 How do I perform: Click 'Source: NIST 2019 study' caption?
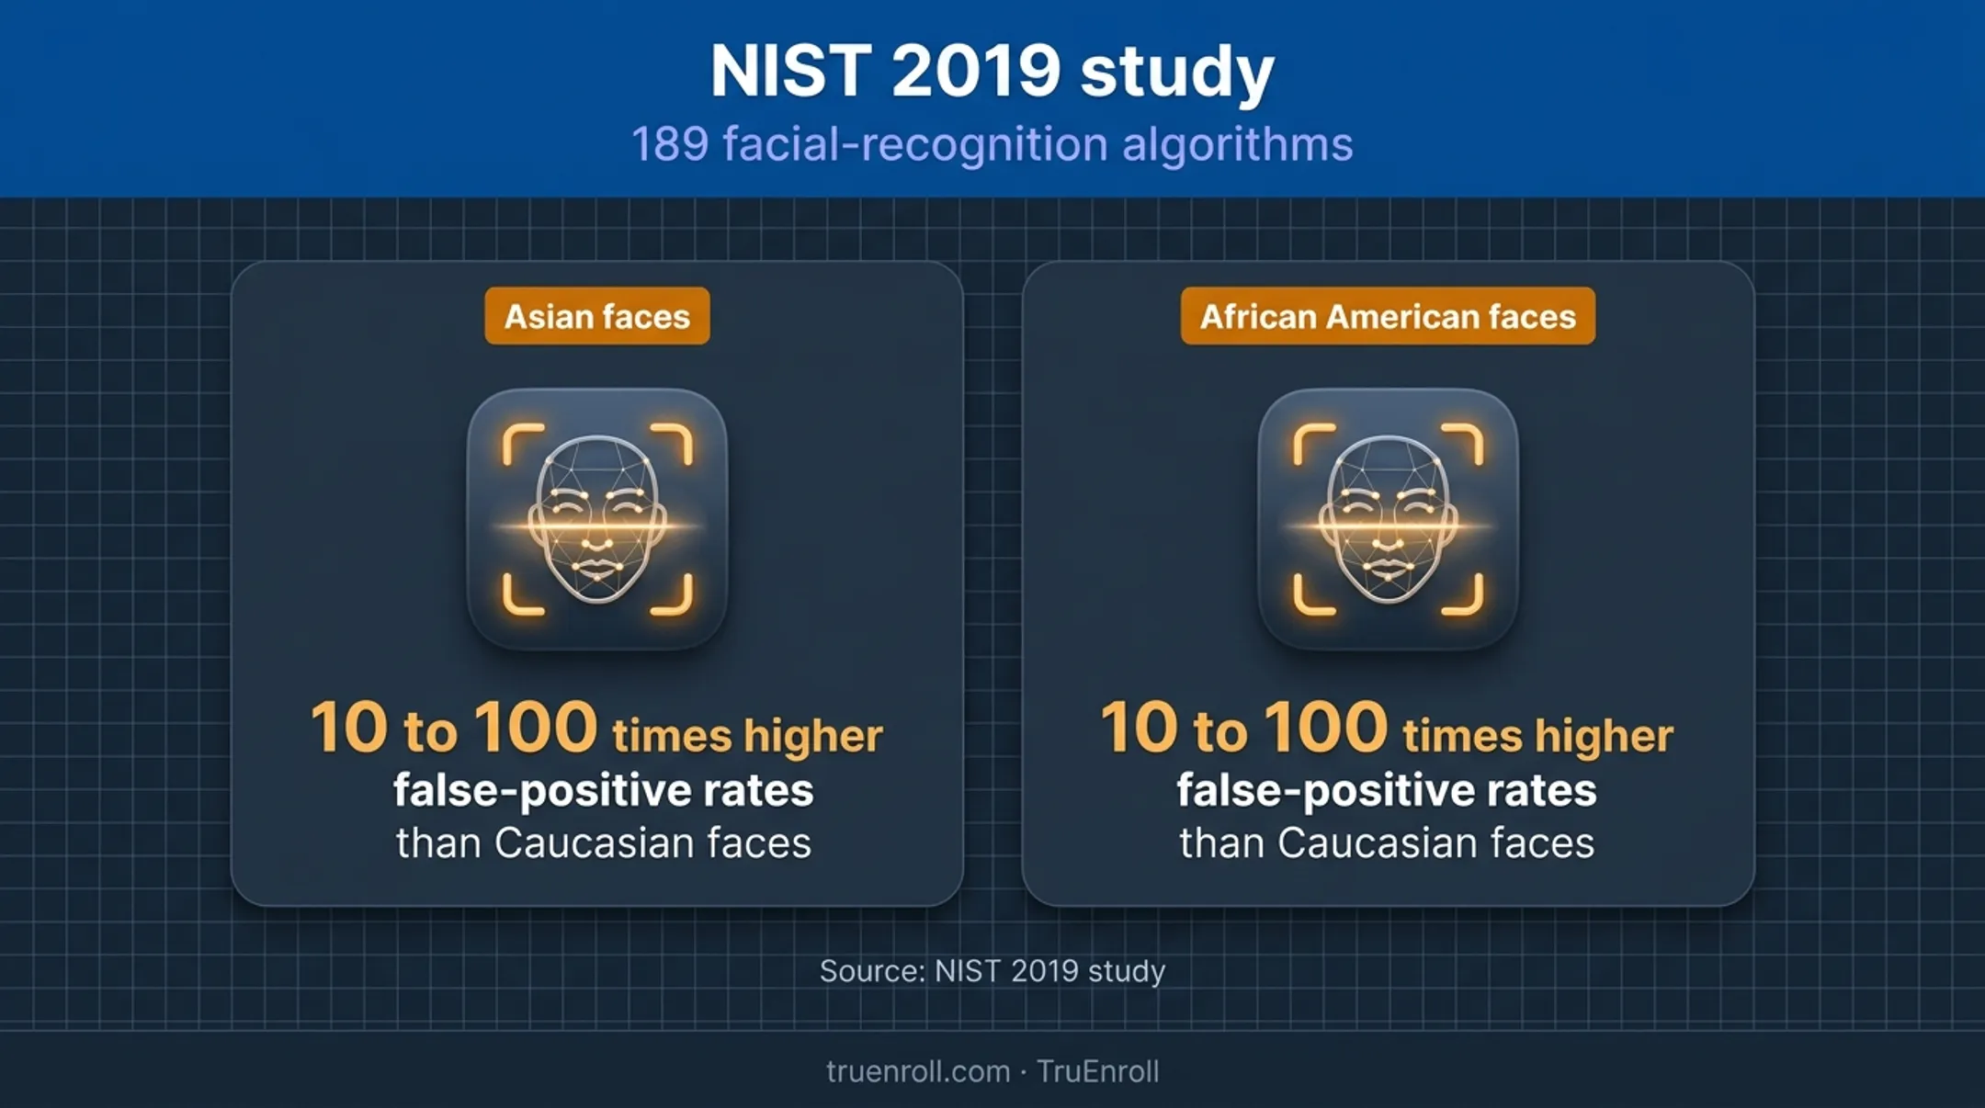(992, 971)
